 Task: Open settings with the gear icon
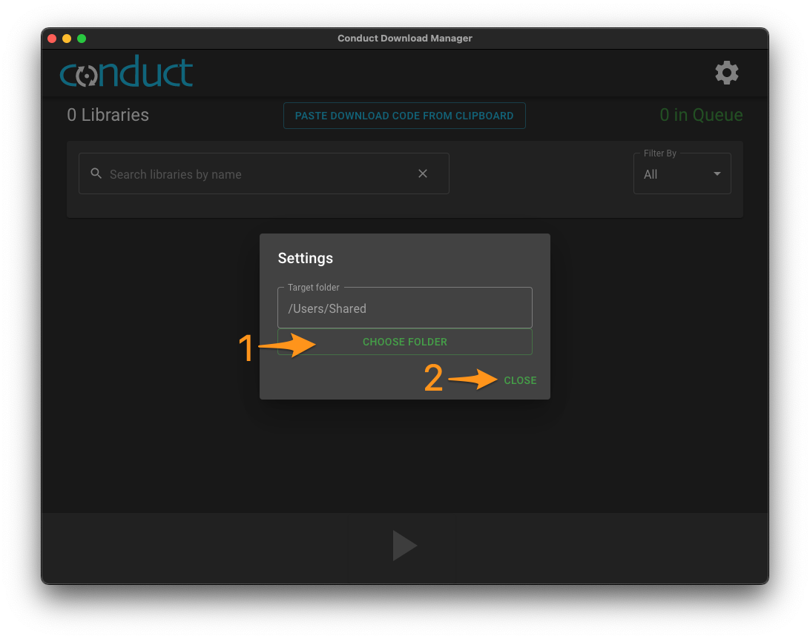[x=726, y=73]
